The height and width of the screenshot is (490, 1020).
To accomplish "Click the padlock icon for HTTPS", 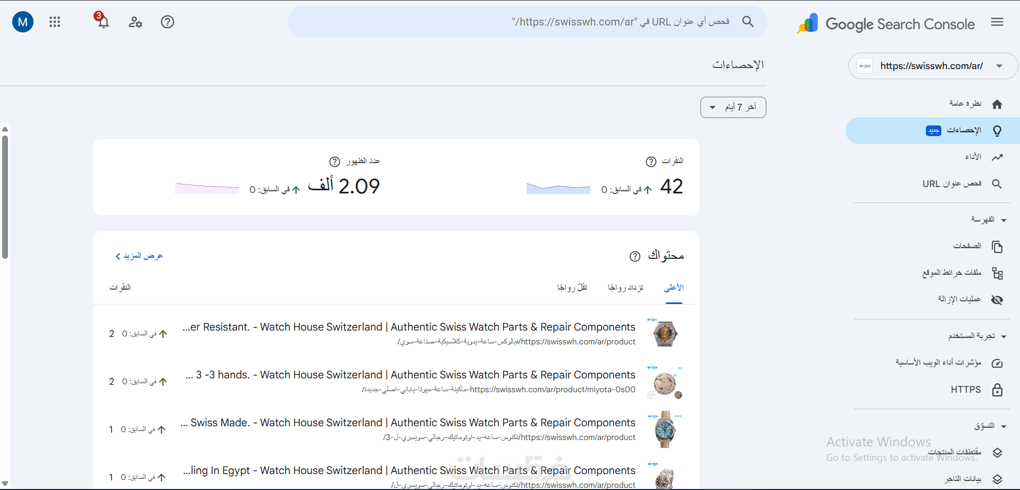I will [997, 390].
